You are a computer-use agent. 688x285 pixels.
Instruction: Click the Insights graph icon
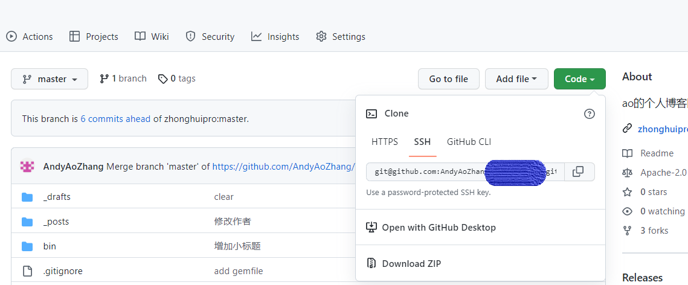click(256, 36)
